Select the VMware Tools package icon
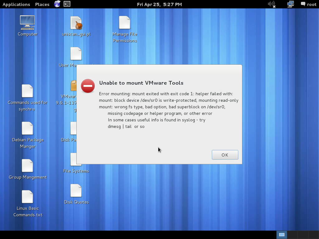Screen dimensions: 319x239 (x=74, y=85)
